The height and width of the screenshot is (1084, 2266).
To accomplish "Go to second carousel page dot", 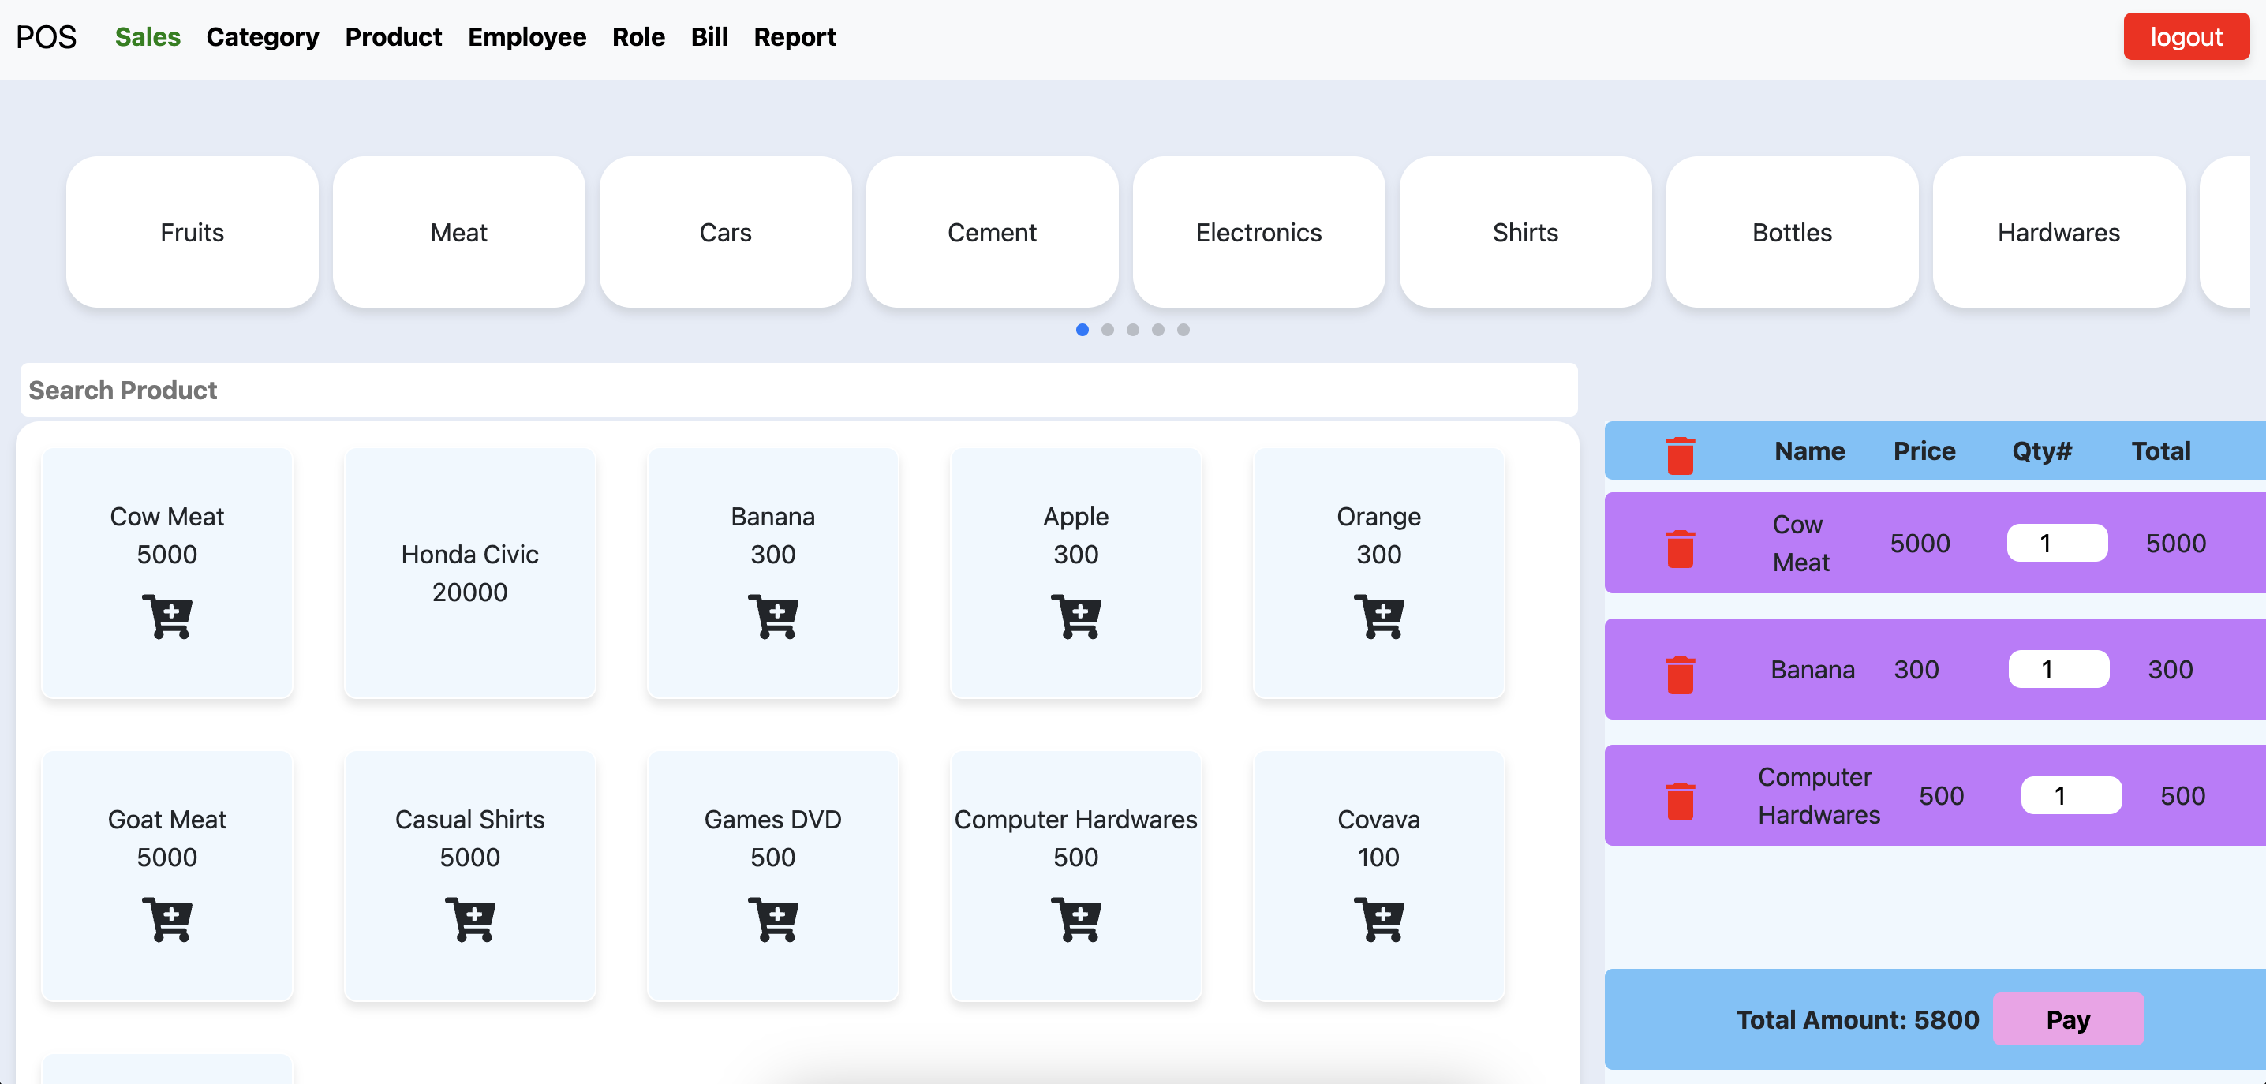I will [1108, 330].
